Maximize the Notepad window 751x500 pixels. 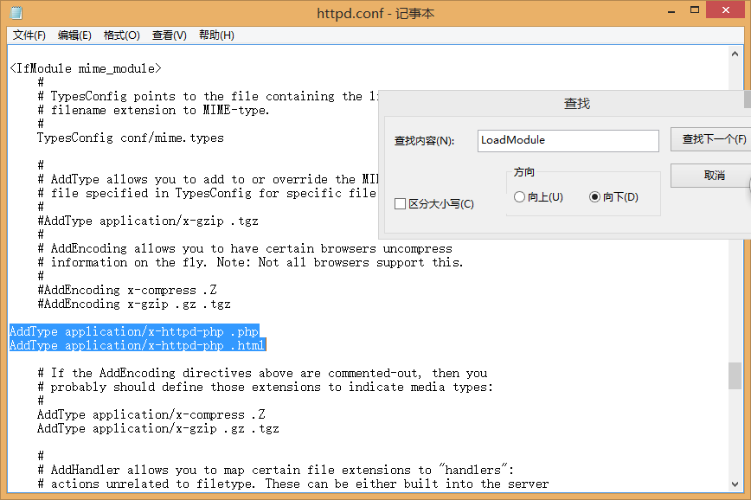[x=695, y=10]
